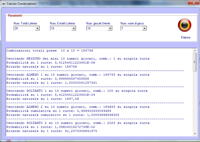
Task: Click the Num. giocati Utente label
Action: tap(98, 23)
